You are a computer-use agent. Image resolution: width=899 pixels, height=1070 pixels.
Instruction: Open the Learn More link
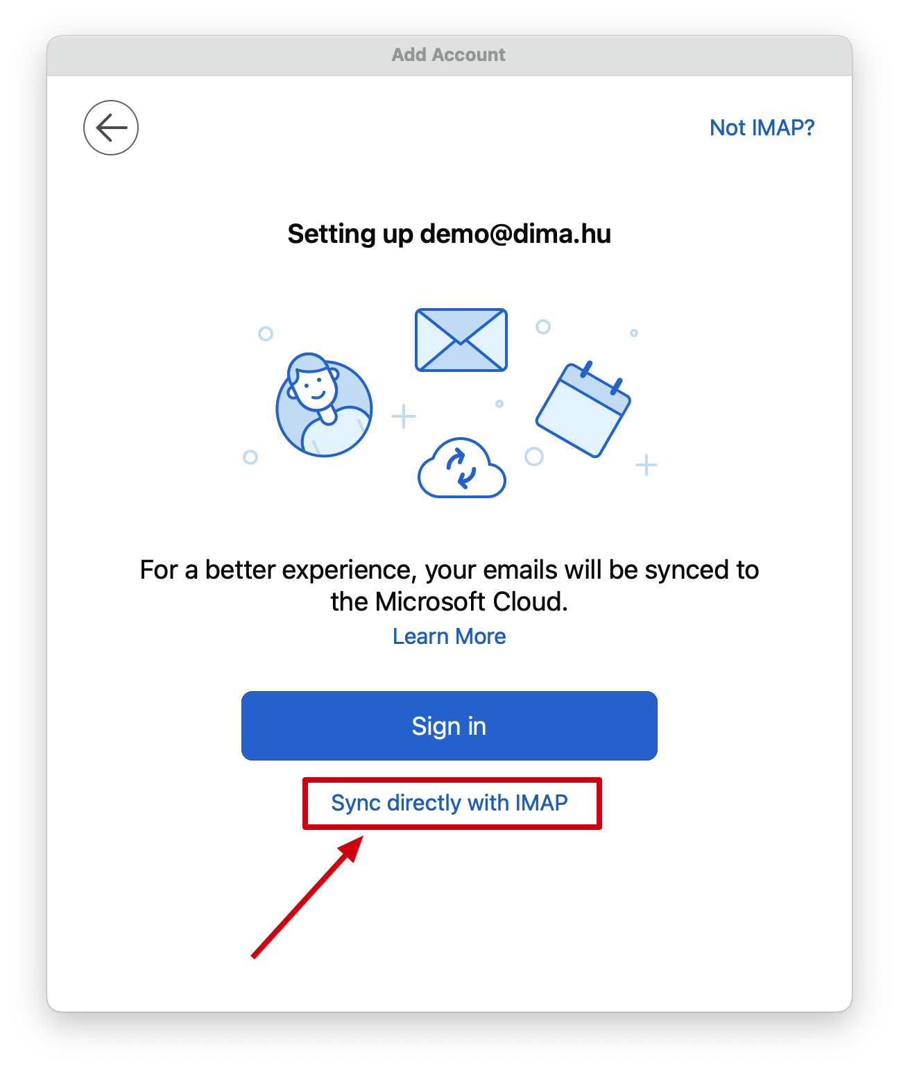click(x=449, y=636)
